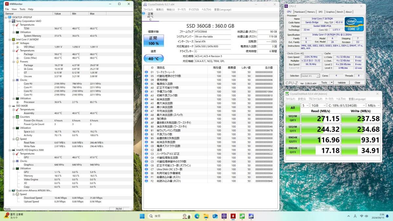This screenshot has height=221, width=393.
Task: Open the Socket #1 selection dropdown in CPU-Z
Action: [310, 76]
